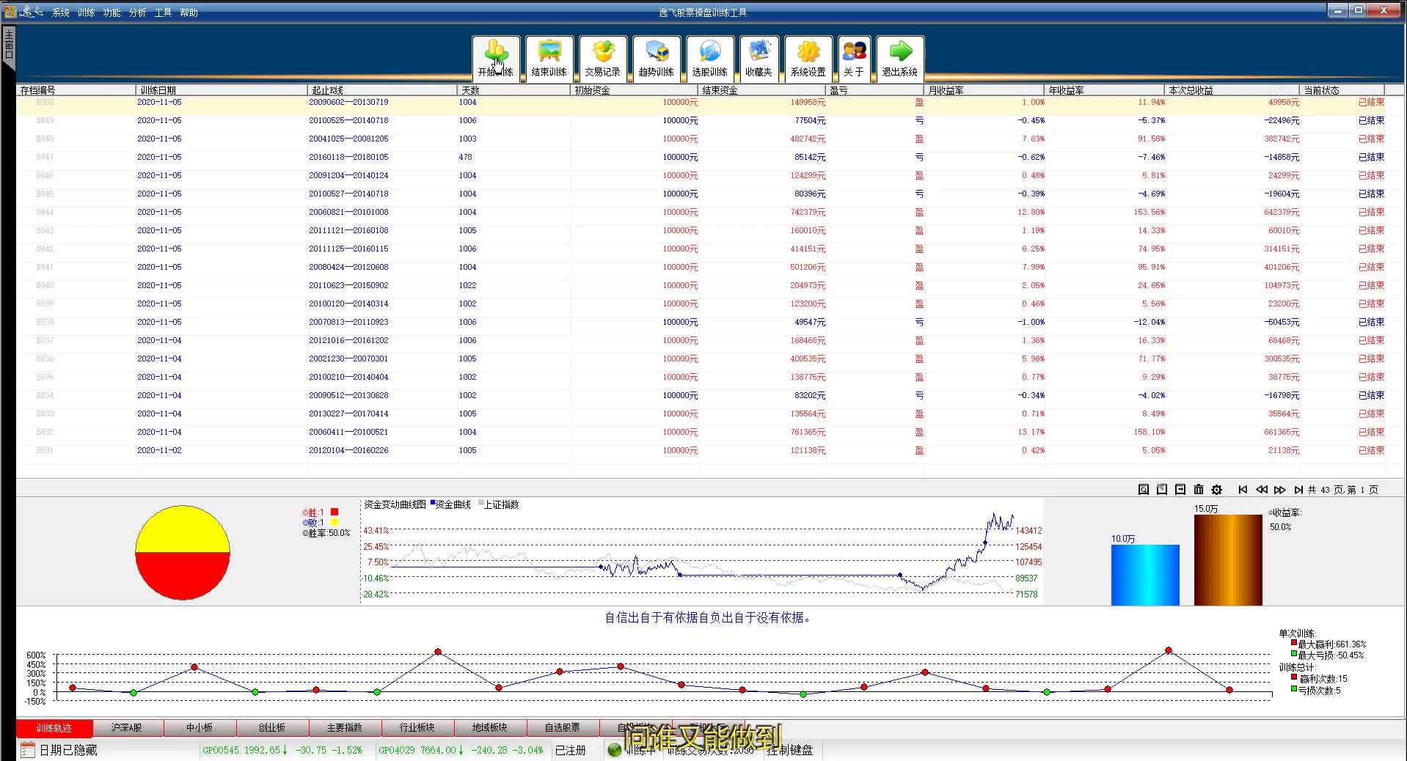Open the 收藏夹 favorites icon
Viewport: 1407px width, 761px height.
pyautogui.click(x=759, y=58)
